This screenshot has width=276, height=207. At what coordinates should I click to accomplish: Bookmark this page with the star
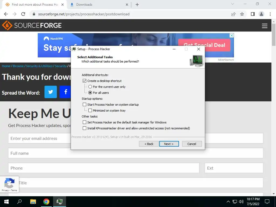pos(242,14)
